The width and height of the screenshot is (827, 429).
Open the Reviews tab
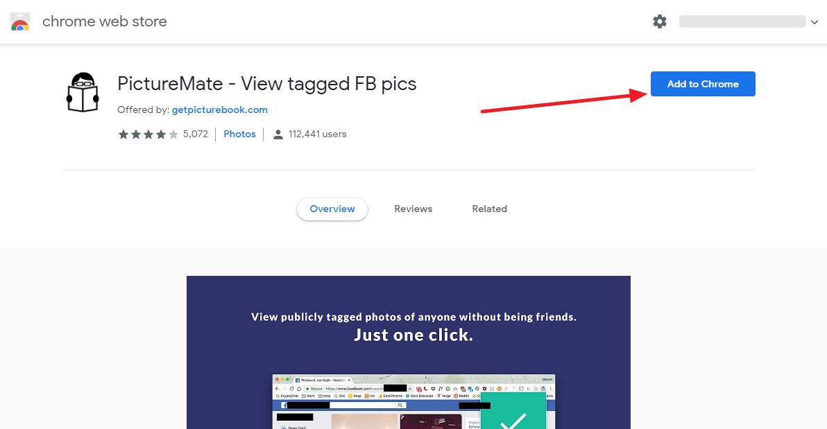click(413, 209)
